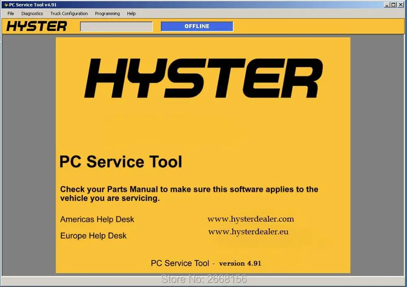The image size is (407, 287).
Task: Click the PC Service Tool title bar icon
Action: (x=6, y=4)
